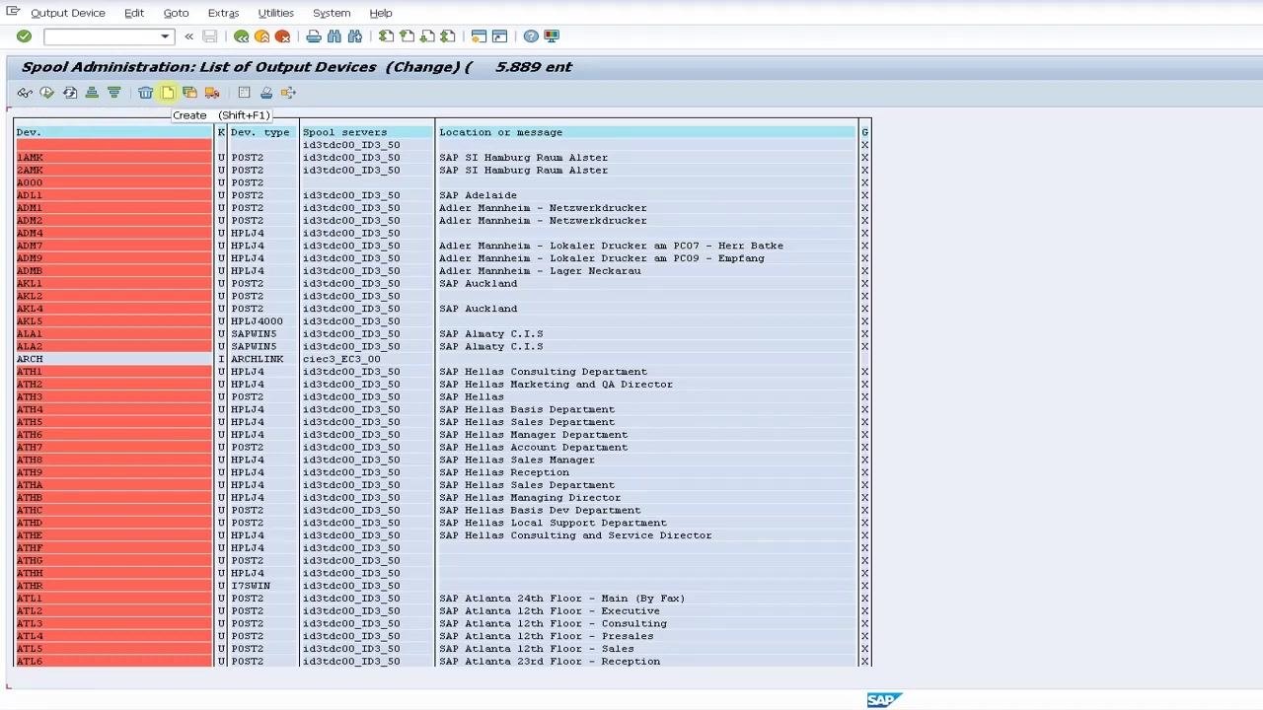Click the Delete trash can icon
The height and width of the screenshot is (710, 1263).
click(145, 93)
